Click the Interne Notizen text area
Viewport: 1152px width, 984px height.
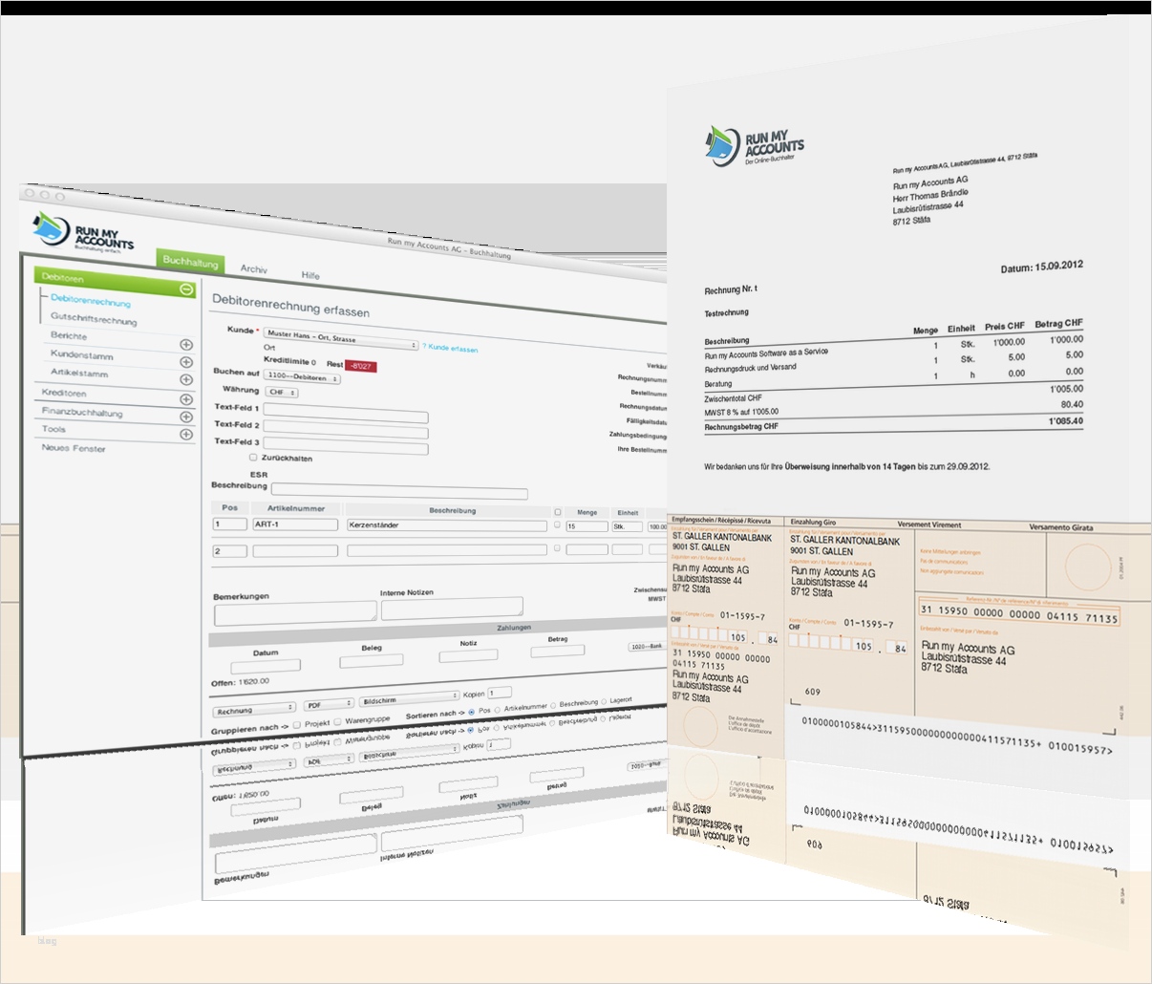[x=452, y=608]
